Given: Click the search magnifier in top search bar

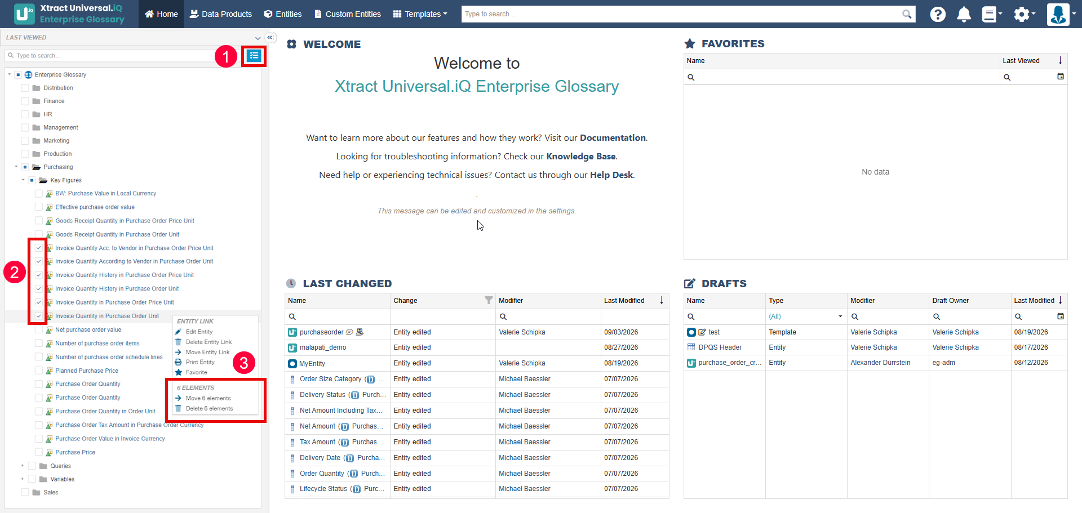Looking at the screenshot, I should click(x=907, y=14).
